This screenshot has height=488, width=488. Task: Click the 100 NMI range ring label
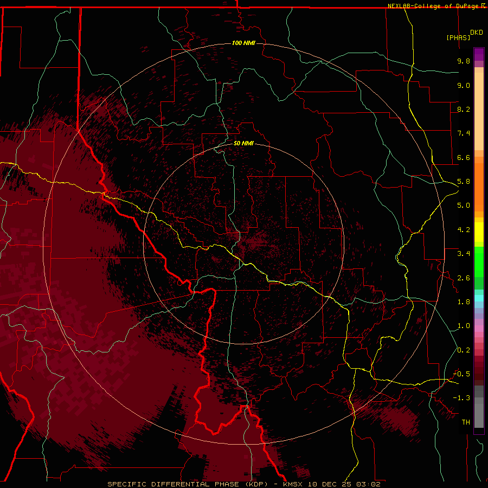243,43
